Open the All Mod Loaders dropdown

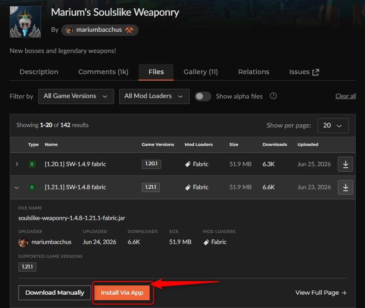(x=154, y=96)
